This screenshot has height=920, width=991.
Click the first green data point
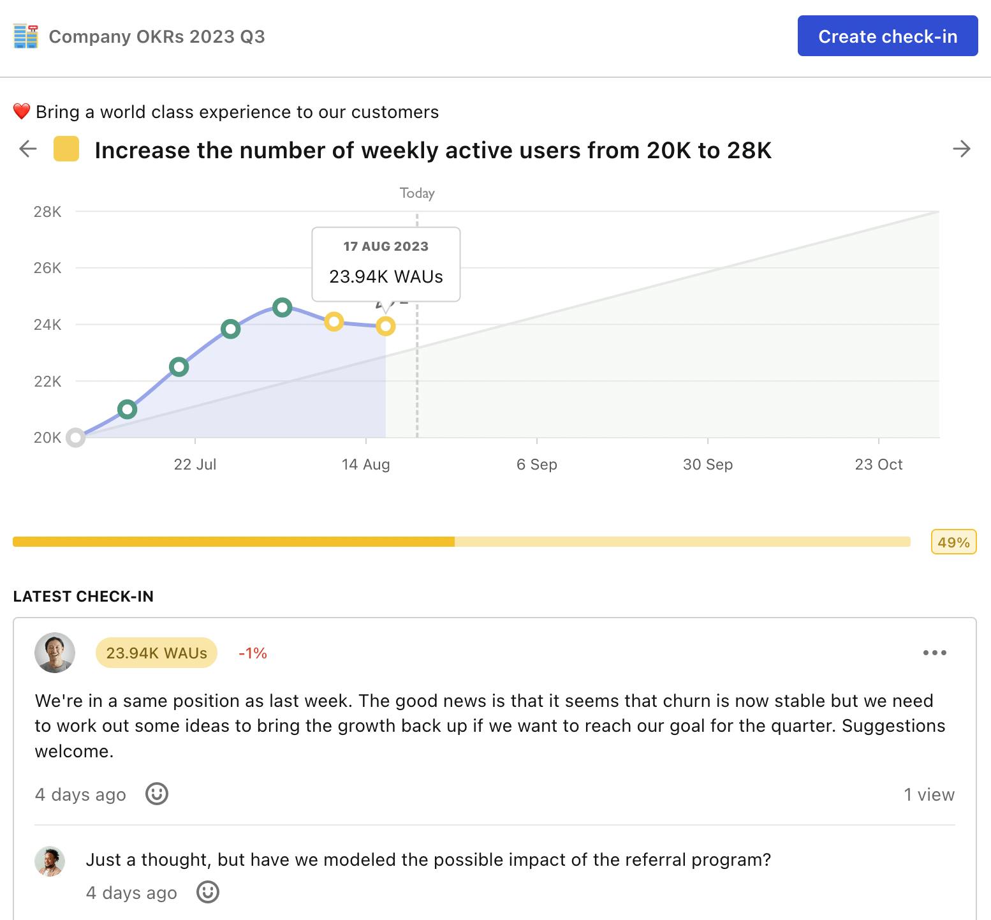pyautogui.click(x=128, y=409)
